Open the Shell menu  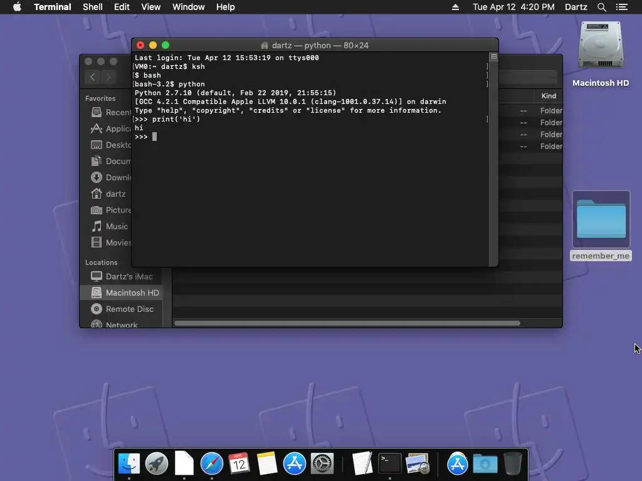pyautogui.click(x=93, y=7)
